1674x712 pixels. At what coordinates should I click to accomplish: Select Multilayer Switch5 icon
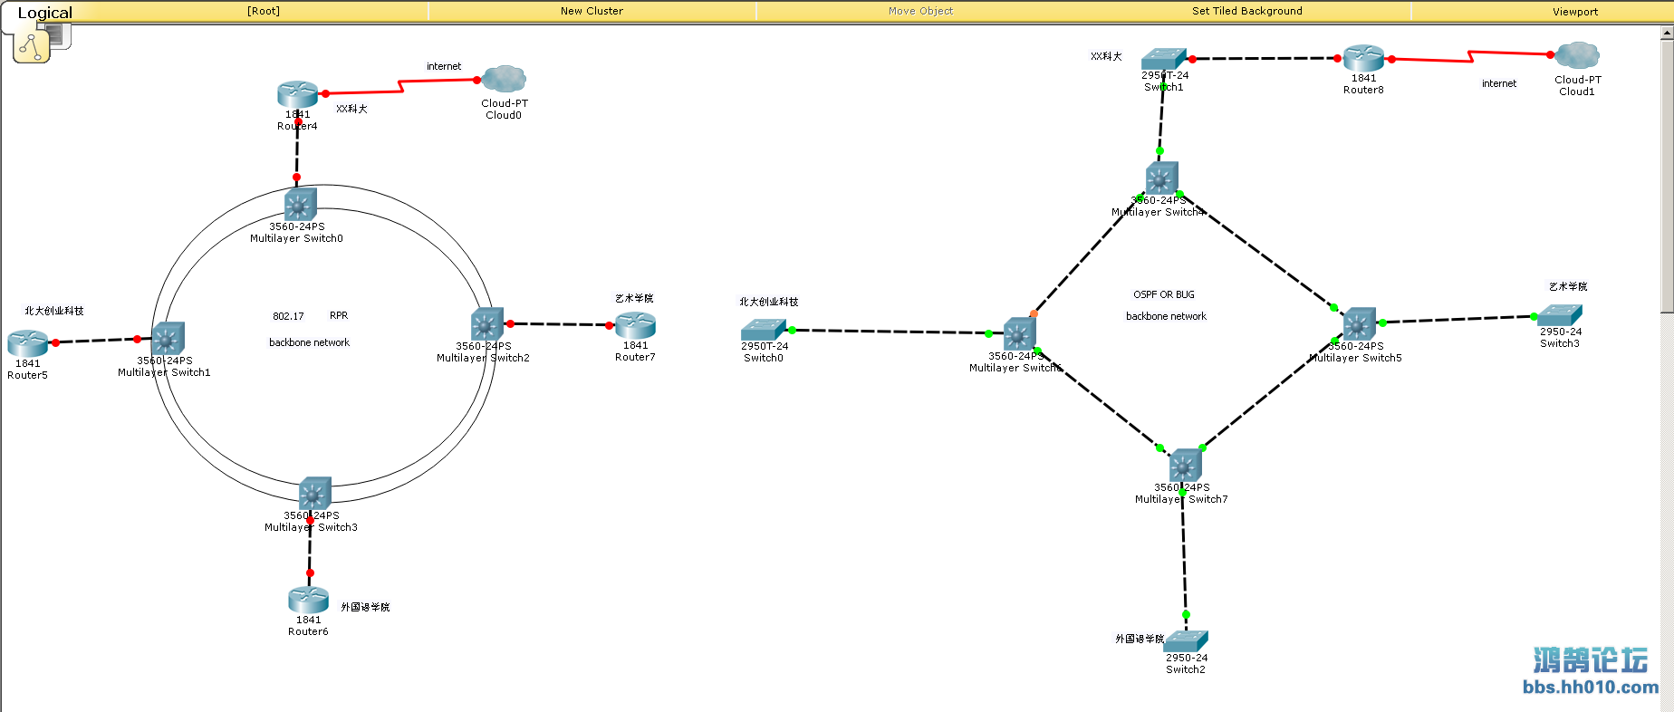click(x=1359, y=324)
